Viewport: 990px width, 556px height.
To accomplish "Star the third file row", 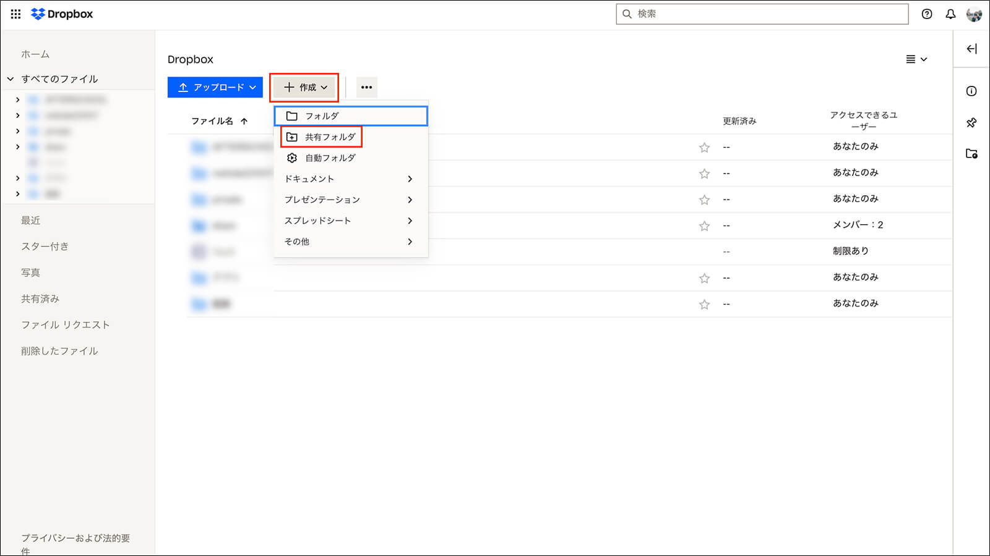I will pos(704,200).
